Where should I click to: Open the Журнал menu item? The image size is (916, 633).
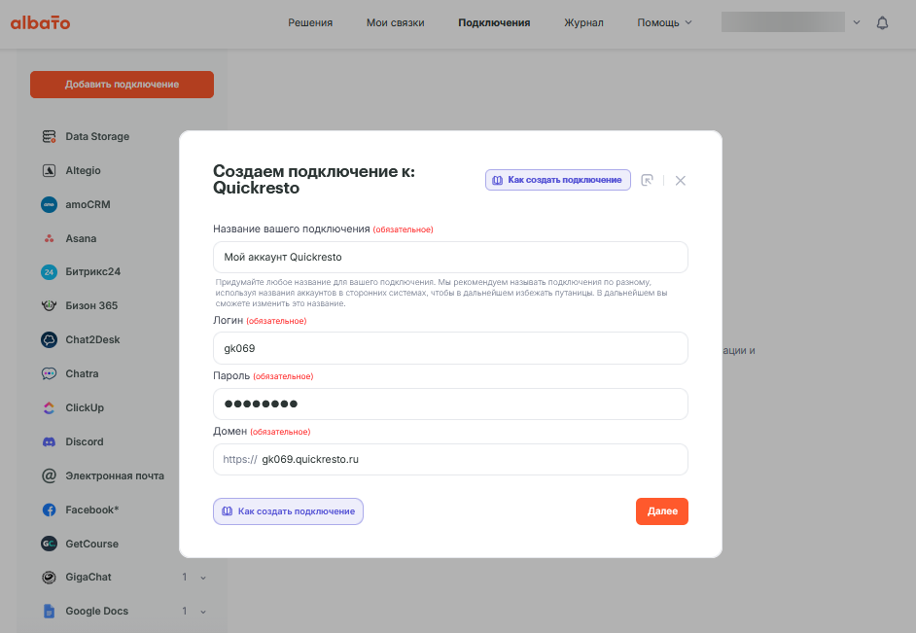pyautogui.click(x=583, y=22)
